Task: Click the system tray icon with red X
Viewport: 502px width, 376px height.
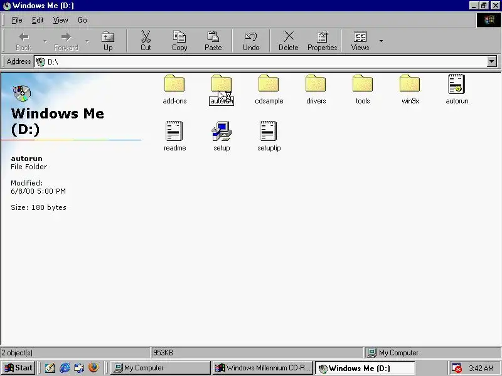Action: (x=457, y=368)
